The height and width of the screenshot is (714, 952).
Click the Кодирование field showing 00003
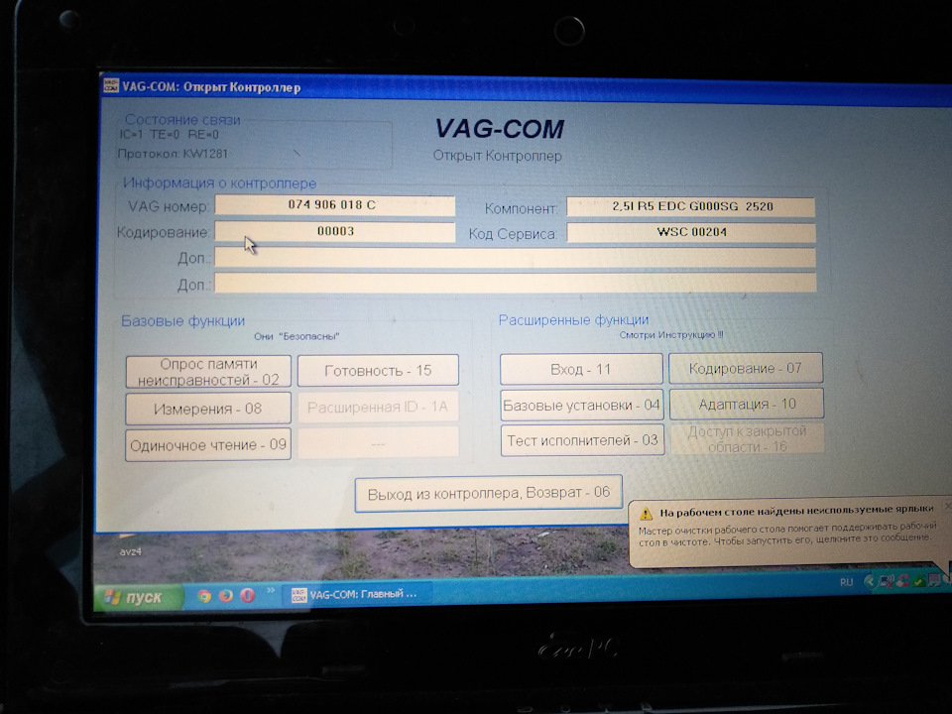(334, 231)
